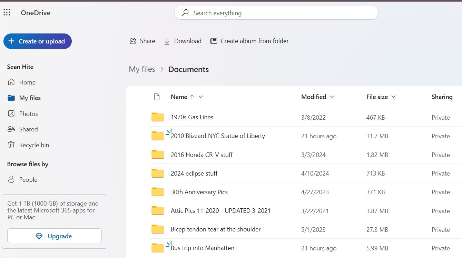Click the Create or upload button
This screenshot has width=462, height=258.
[38, 41]
